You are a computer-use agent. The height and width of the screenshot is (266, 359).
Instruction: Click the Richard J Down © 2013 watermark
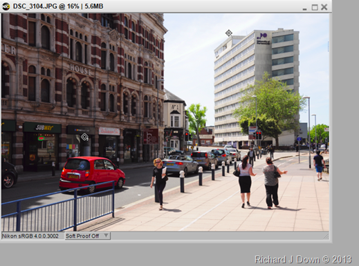pyautogui.click(x=303, y=260)
